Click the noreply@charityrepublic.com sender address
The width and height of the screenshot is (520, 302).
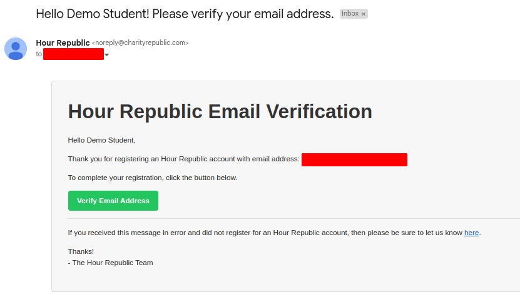140,43
